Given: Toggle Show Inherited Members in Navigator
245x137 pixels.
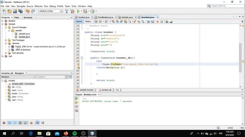Looking at the screenshot, I should [4, 123].
